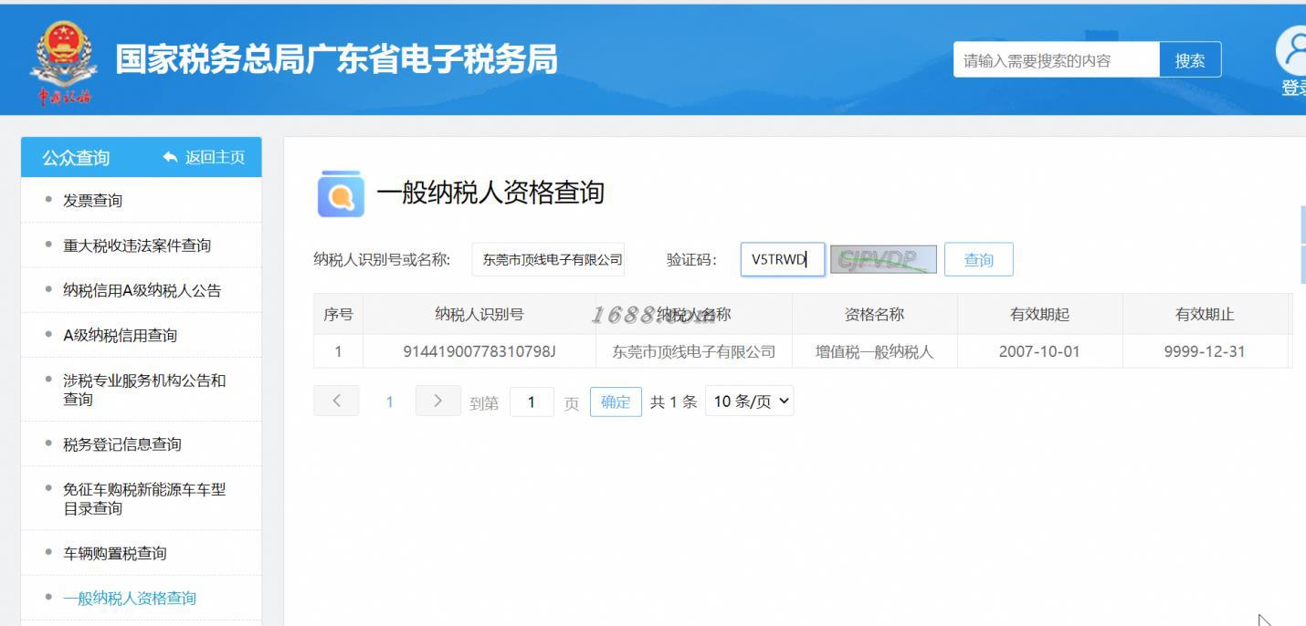Click the 确定 page confirm button
Image resolution: width=1306 pixels, height=626 pixels.
point(616,402)
